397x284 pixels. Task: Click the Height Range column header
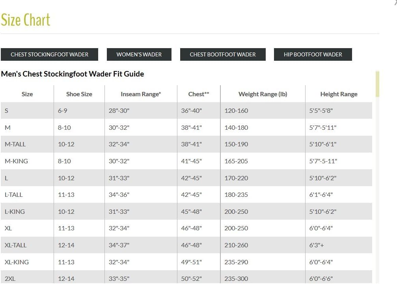339,94
